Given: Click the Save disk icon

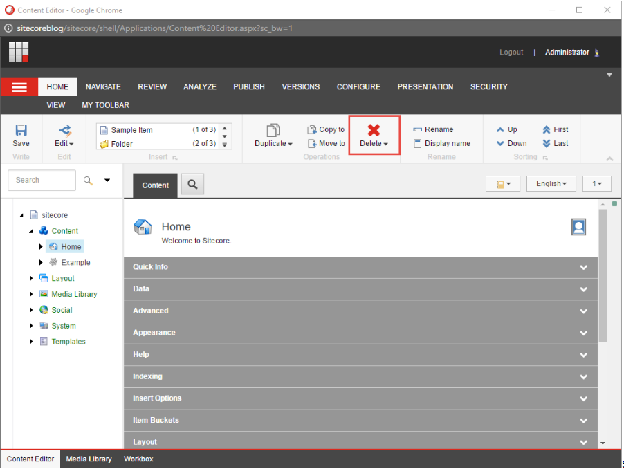Looking at the screenshot, I should (21, 130).
